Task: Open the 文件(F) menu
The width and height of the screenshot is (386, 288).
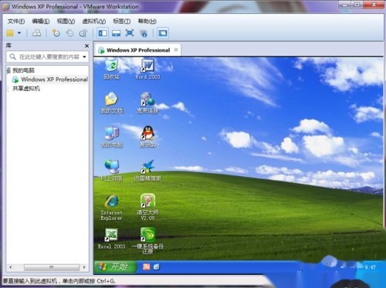Action: pyautogui.click(x=16, y=21)
